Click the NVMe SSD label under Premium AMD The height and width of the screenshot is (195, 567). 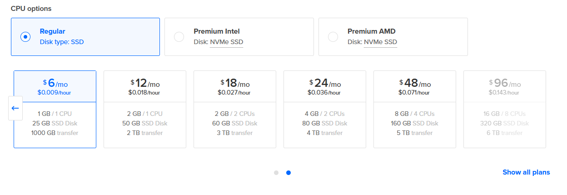380,42
